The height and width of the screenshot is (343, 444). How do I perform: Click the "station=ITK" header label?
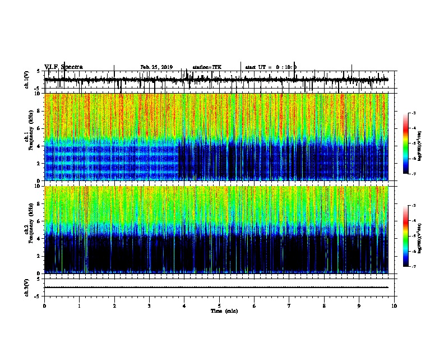(207, 67)
